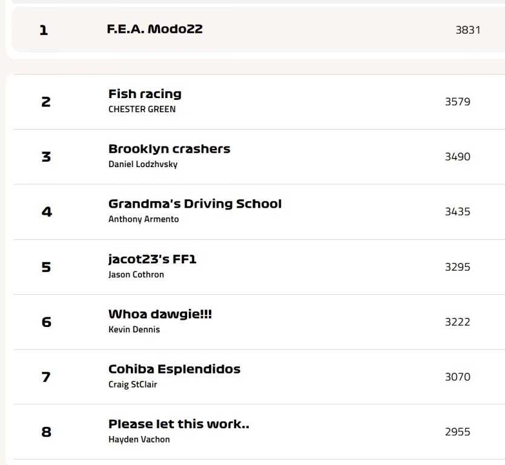Click owner name CHESTER GREEN

[142, 110]
